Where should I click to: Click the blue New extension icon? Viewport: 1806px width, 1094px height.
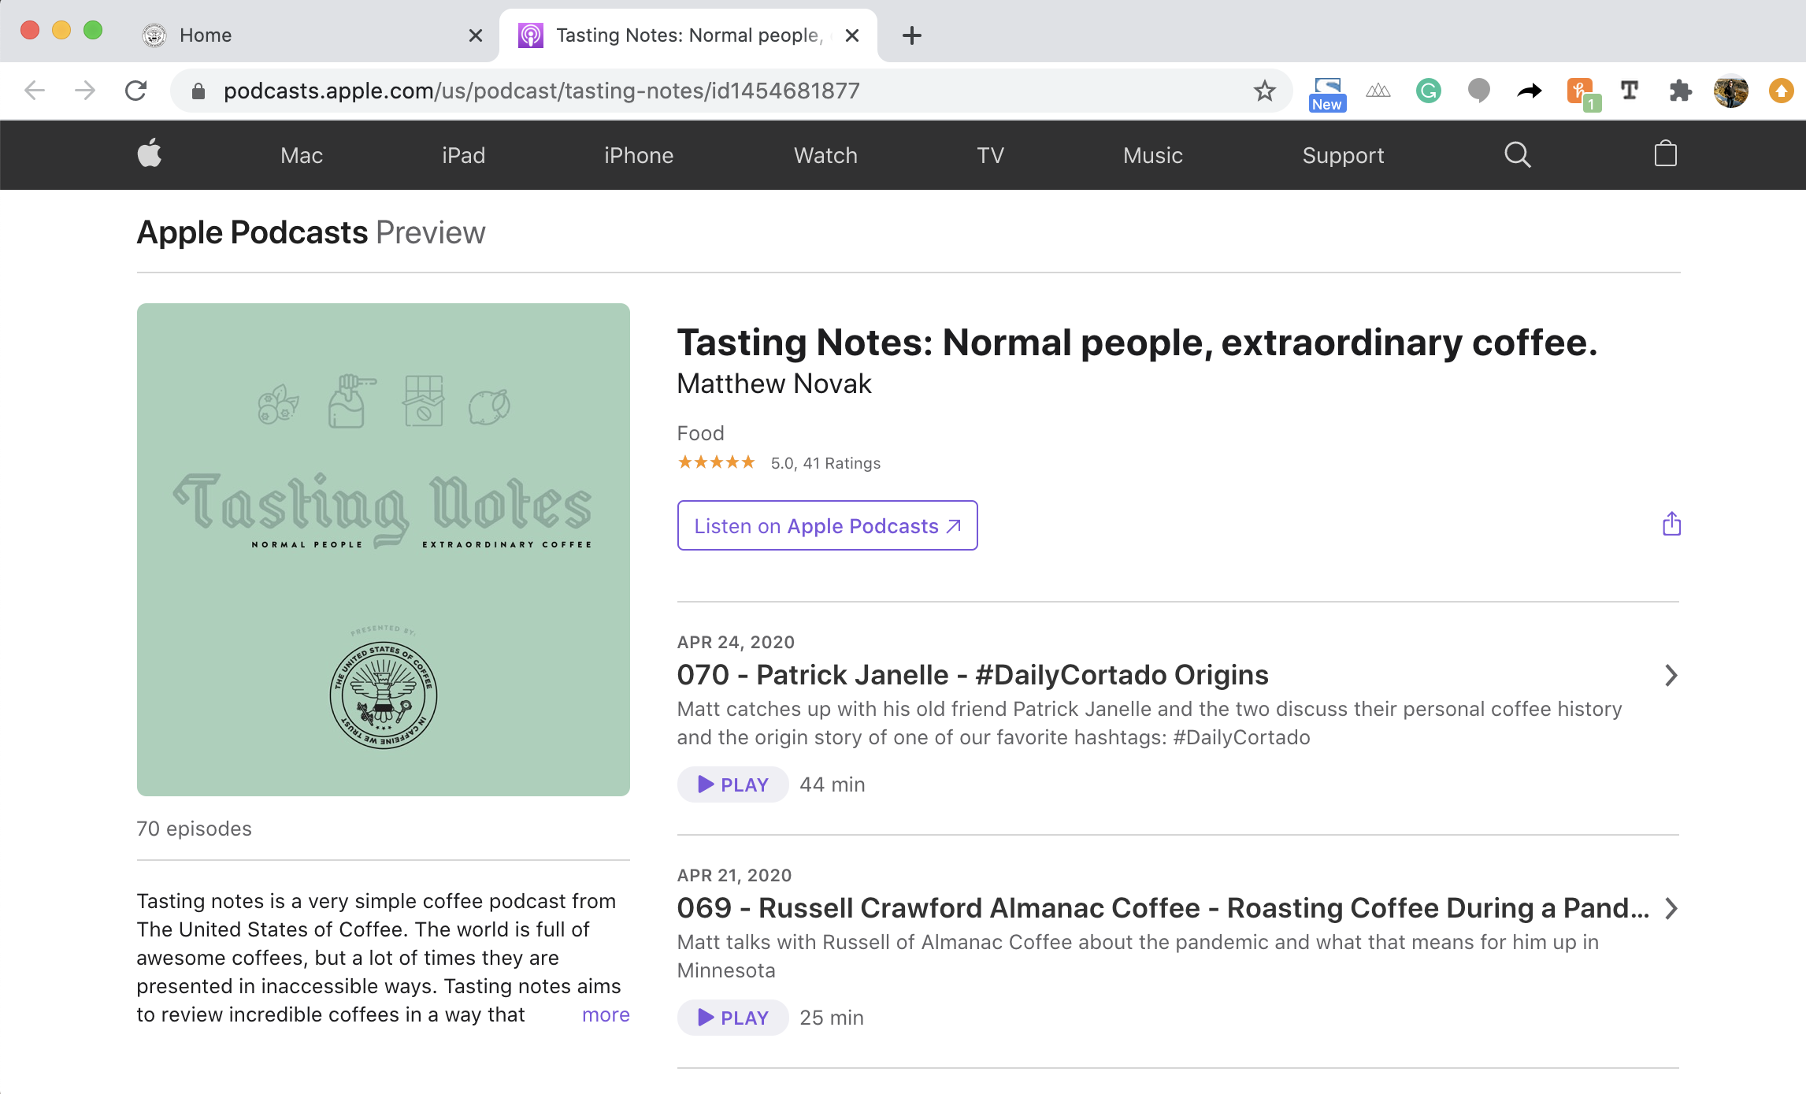coord(1327,95)
